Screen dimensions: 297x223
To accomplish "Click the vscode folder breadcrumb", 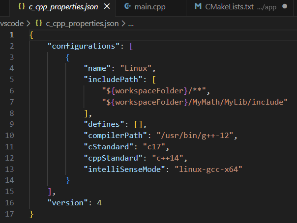I will click(x=12, y=24).
